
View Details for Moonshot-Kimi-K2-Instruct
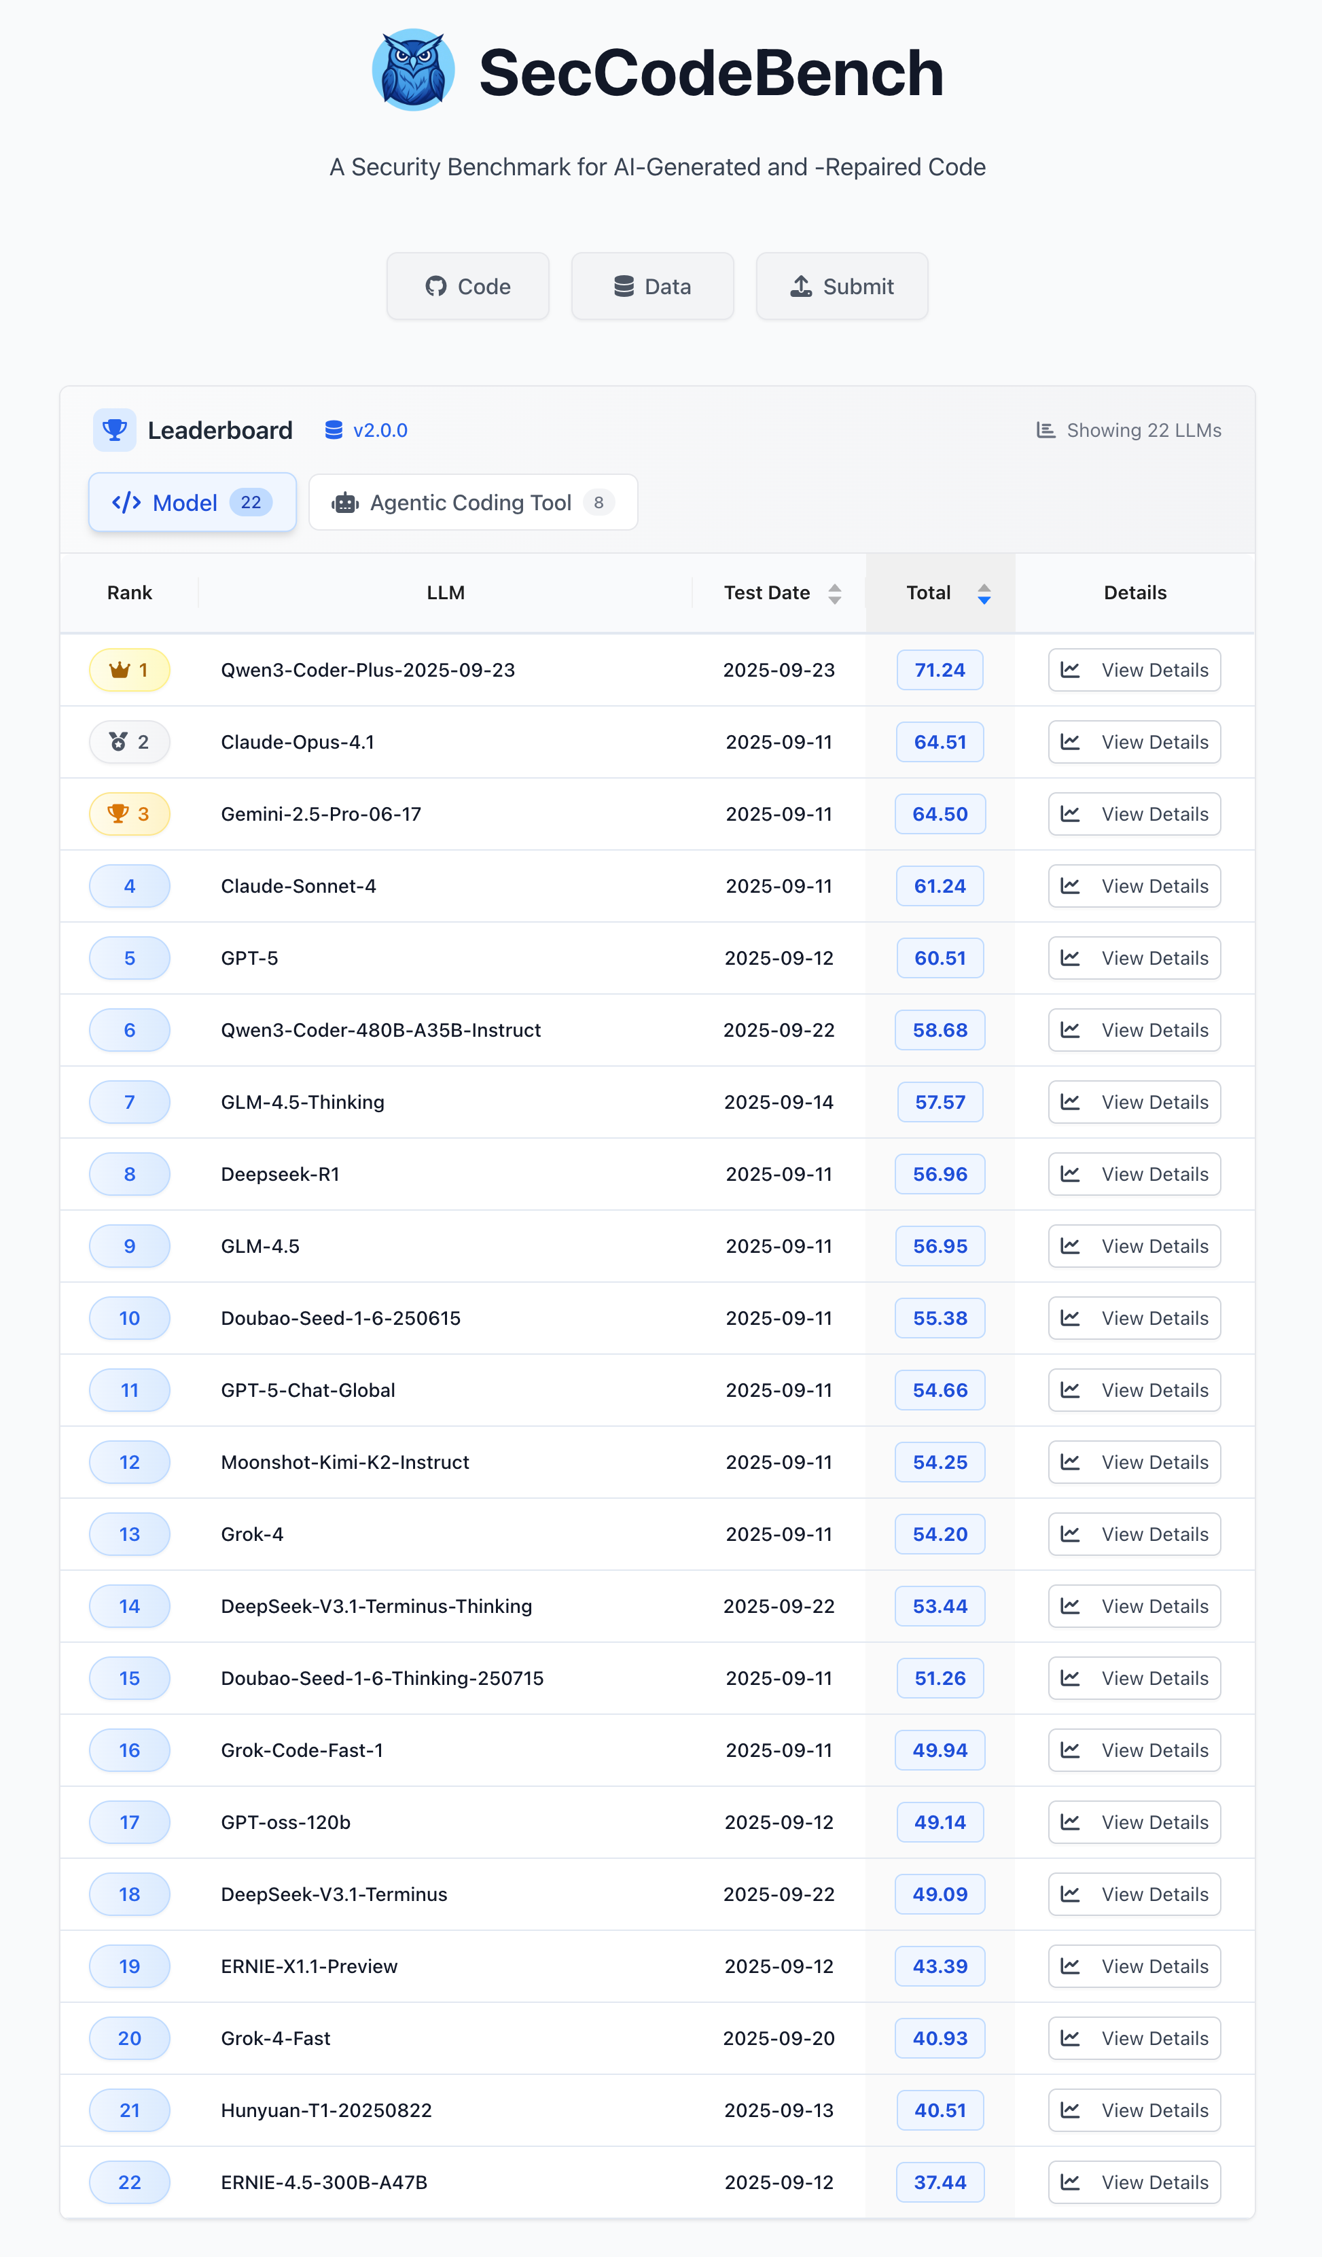(1135, 1461)
